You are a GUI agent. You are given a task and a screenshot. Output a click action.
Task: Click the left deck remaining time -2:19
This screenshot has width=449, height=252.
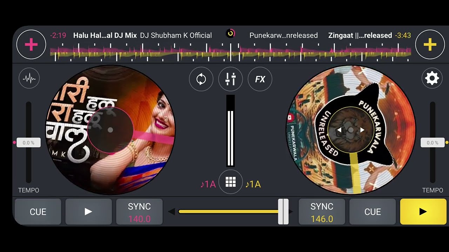[x=58, y=35]
